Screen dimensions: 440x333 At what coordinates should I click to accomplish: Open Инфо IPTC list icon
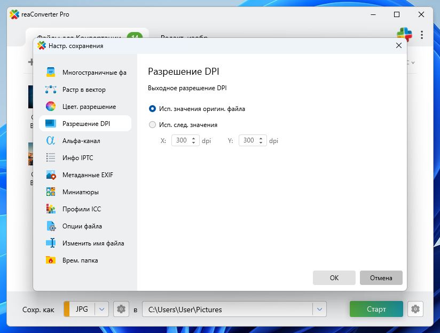(51, 158)
